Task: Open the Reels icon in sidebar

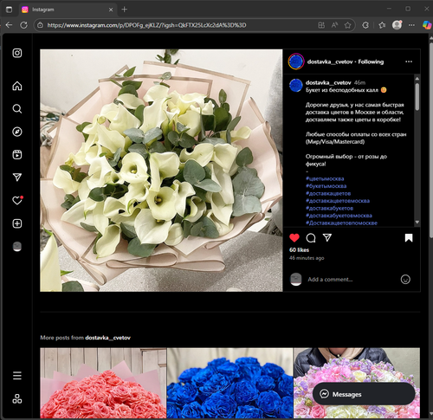Action: (17, 154)
